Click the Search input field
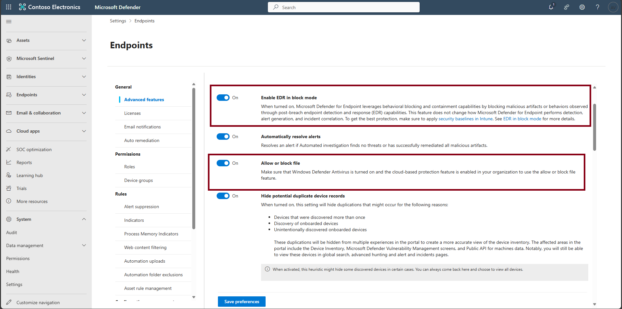622x309 pixels. pyautogui.click(x=344, y=7)
